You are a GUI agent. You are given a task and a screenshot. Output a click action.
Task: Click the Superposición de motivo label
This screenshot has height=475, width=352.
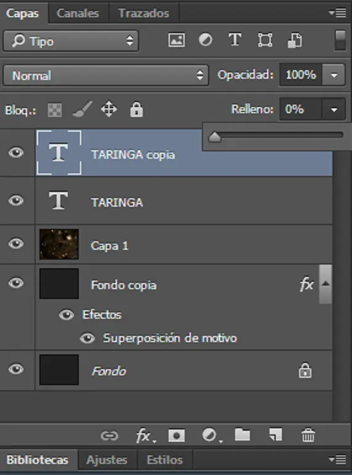170,338
